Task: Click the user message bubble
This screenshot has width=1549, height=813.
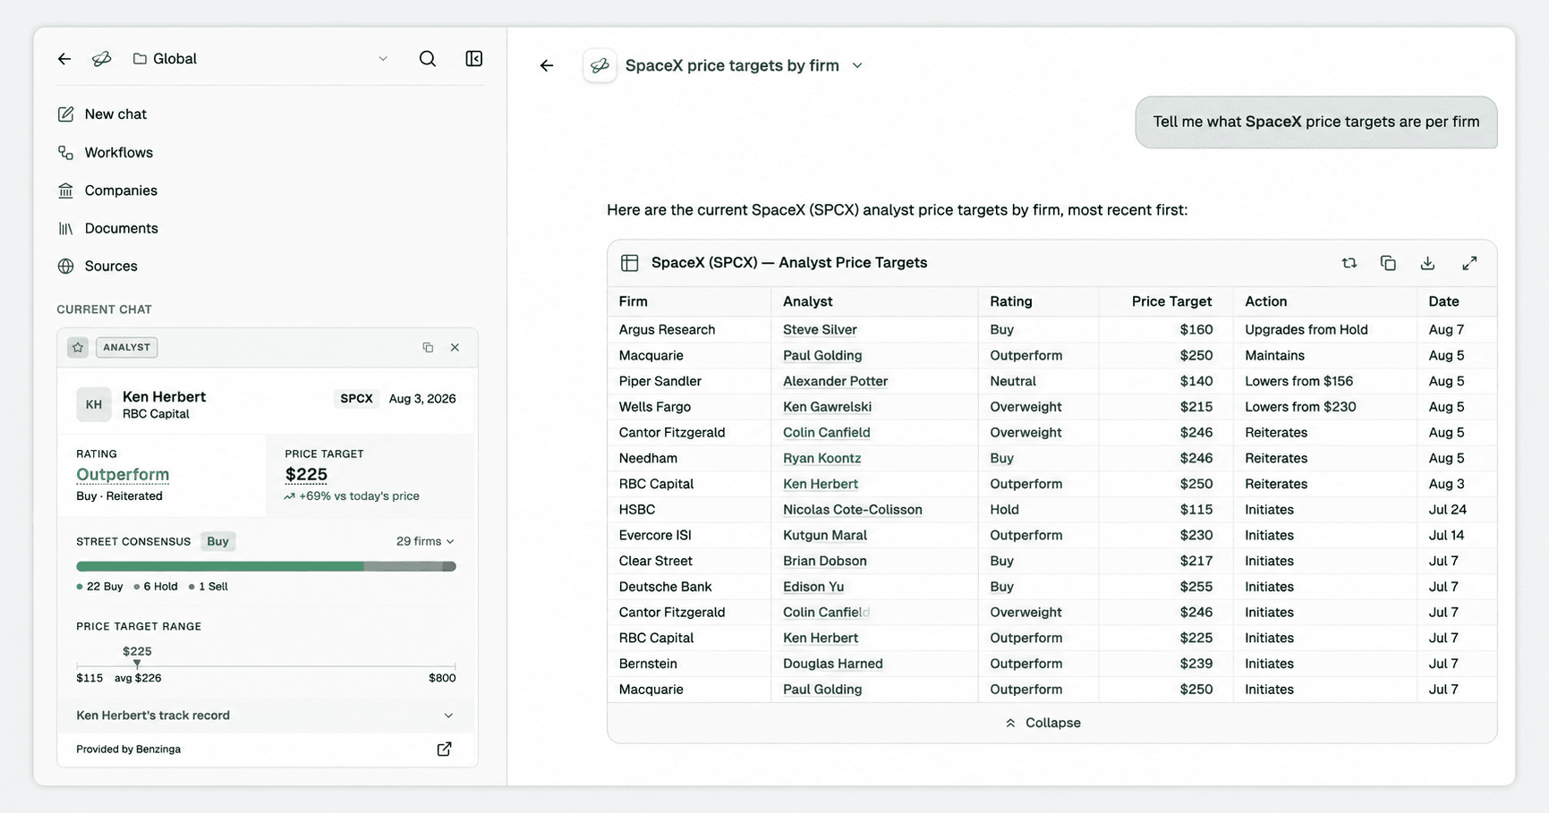Action: [1315, 123]
